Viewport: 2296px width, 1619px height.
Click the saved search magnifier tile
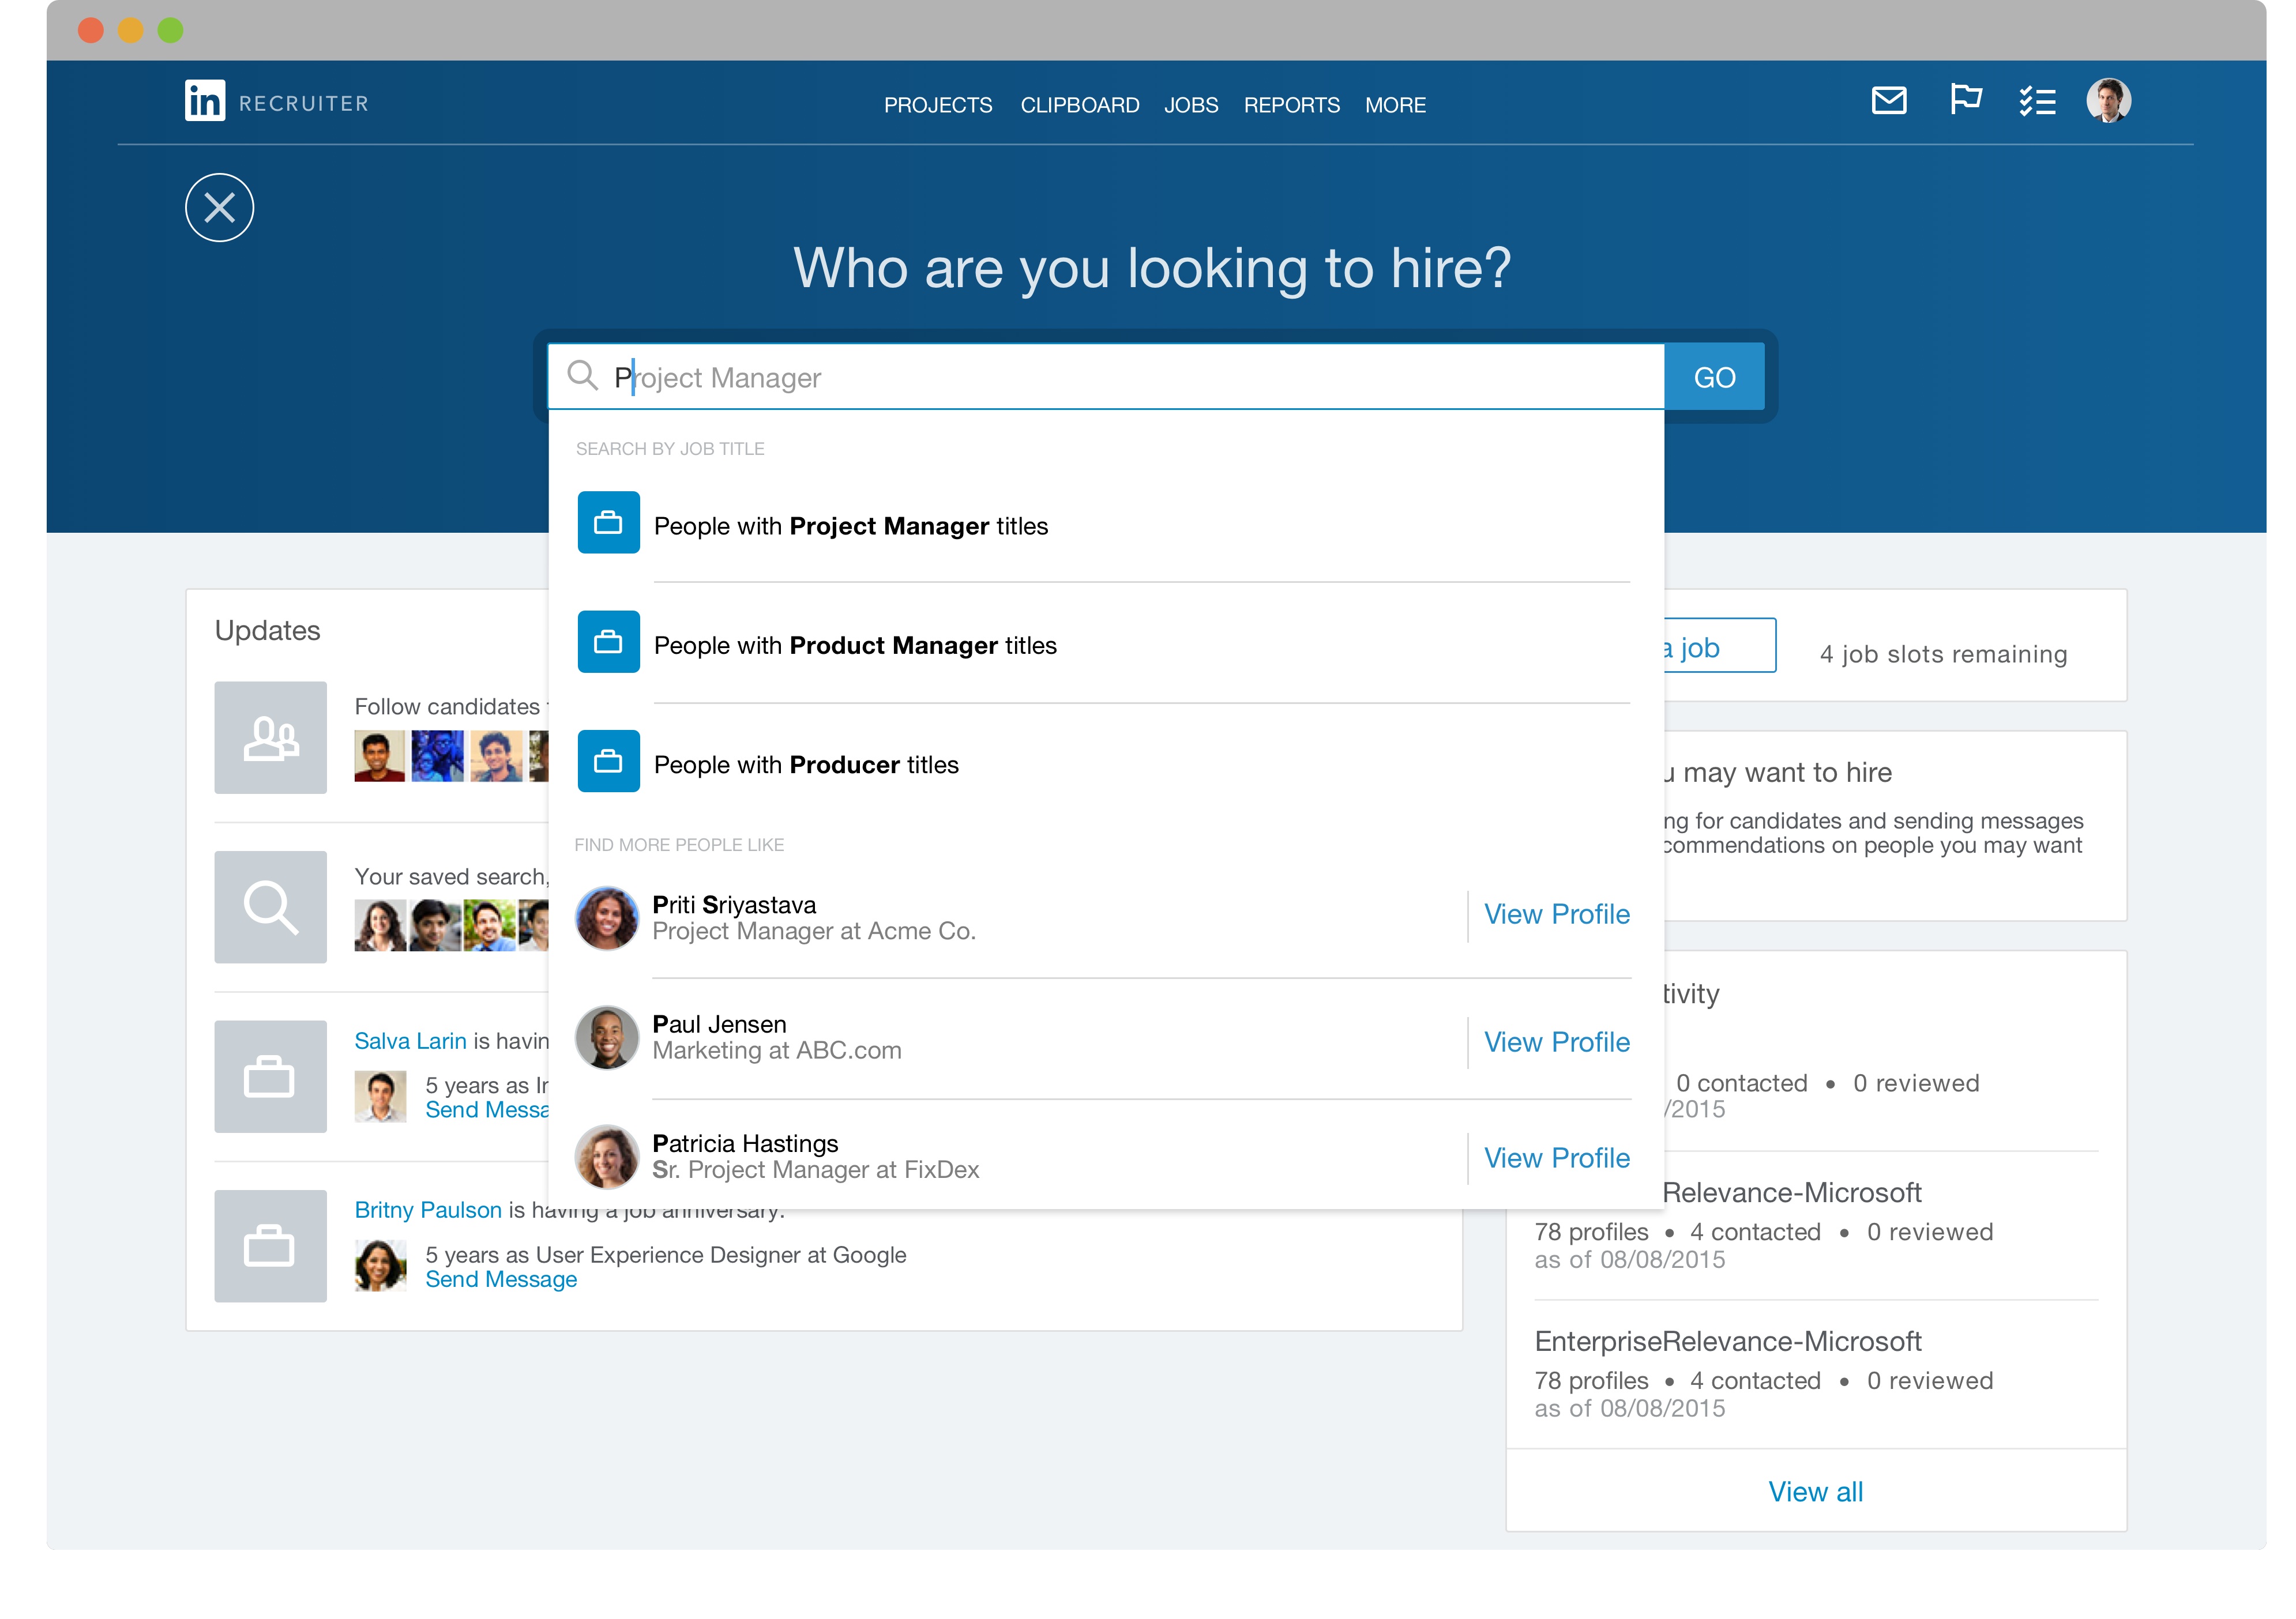coord(270,907)
